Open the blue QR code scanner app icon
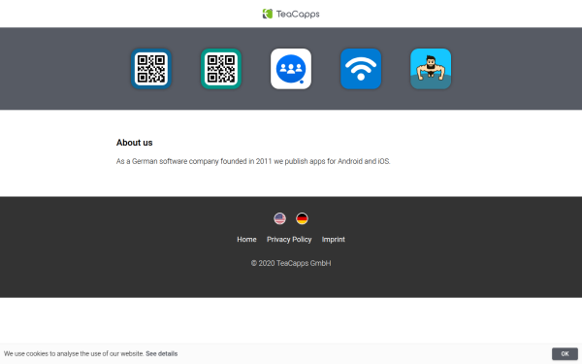 151,69
